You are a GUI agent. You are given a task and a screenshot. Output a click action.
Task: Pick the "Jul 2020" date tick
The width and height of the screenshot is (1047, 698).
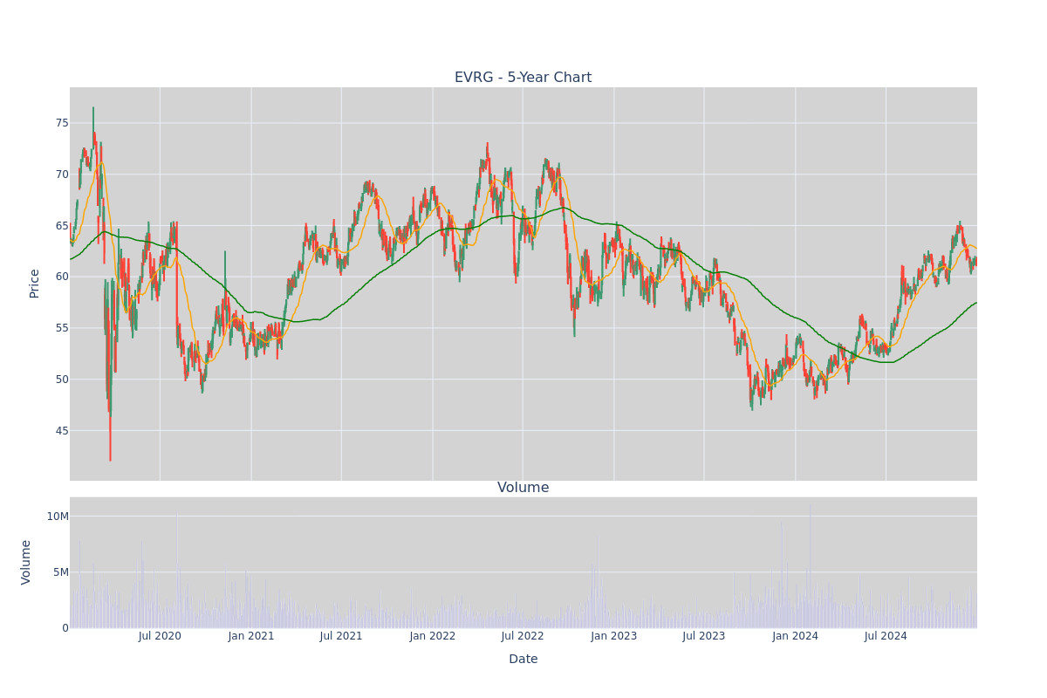pyautogui.click(x=160, y=636)
